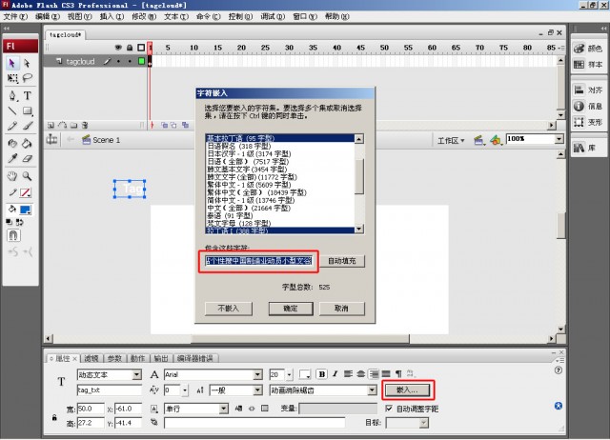Viewport: 610px width, 440px height.
Task: Open the 变形 (Transform) panel
Action: [x=588, y=122]
